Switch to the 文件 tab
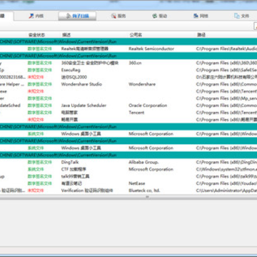 pyautogui.click(x=241, y=16)
